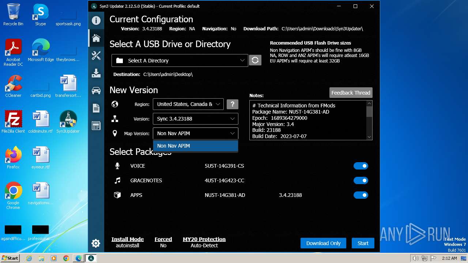The height and width of the screenshot is (263, 468).
Task: Select Non Nav APIM from the list
Action: click(196, 146)
